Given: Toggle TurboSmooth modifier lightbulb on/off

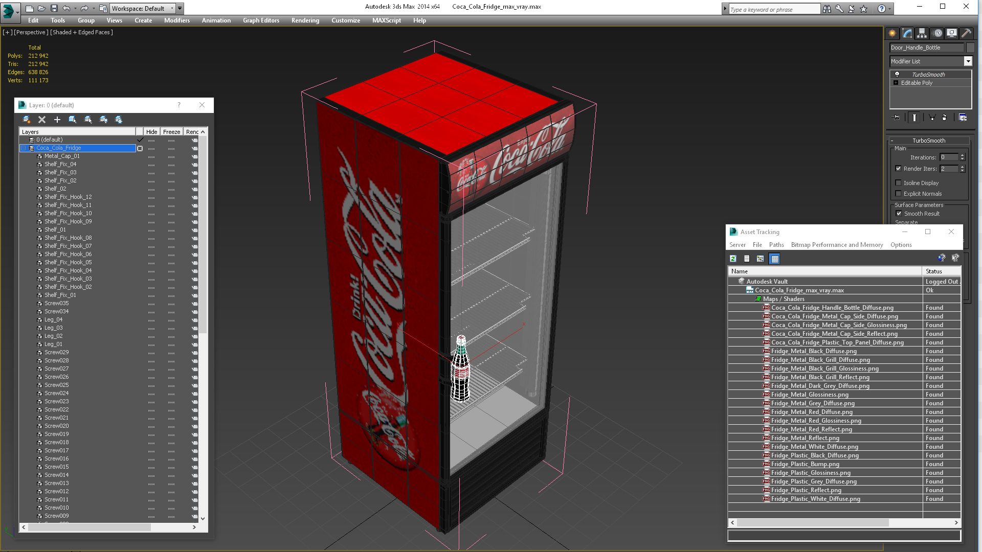Looking at the screenshot, I should coord(897,75).
